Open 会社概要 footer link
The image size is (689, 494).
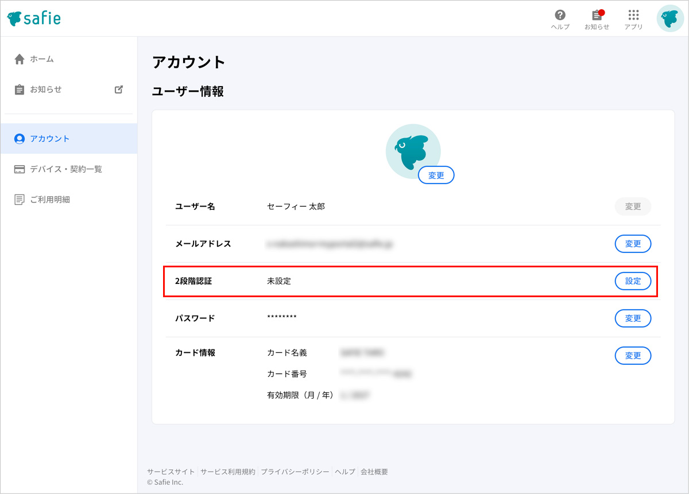coord(374,472)
